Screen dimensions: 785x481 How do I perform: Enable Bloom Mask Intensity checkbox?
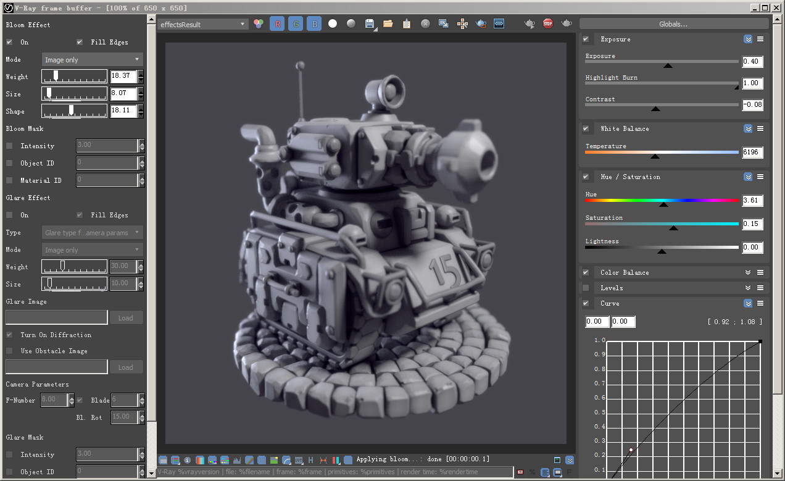click(x=9, y=146)
